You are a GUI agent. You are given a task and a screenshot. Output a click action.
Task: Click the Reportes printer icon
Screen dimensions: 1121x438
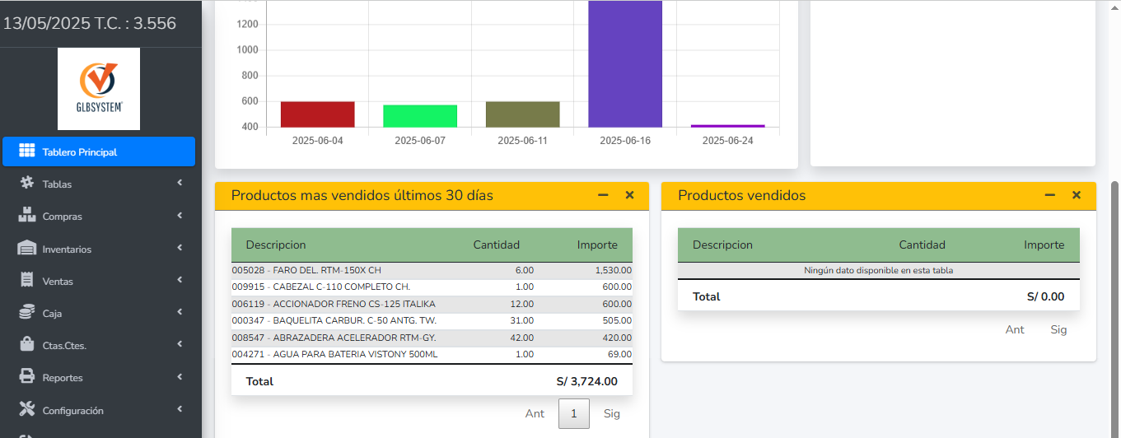pyautogui.click(x=26, y=377)
